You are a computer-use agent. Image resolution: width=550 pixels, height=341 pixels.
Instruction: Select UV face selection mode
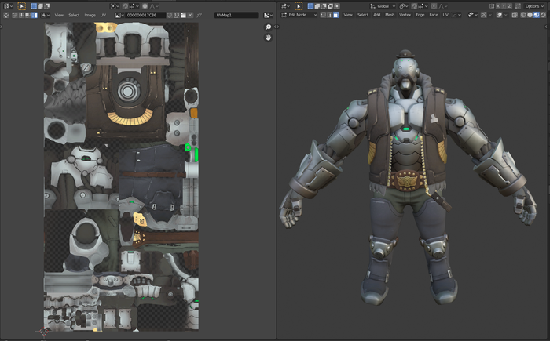click(x=27, y=15)
